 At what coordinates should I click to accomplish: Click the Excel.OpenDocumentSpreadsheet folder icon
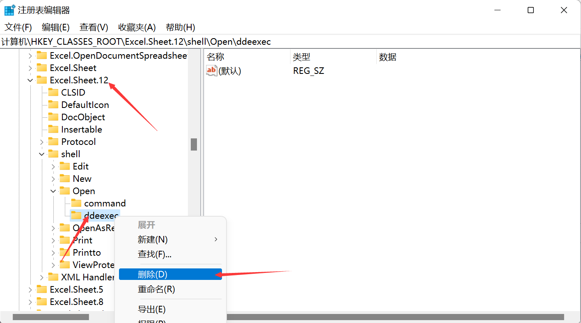(x=42, y=55)
